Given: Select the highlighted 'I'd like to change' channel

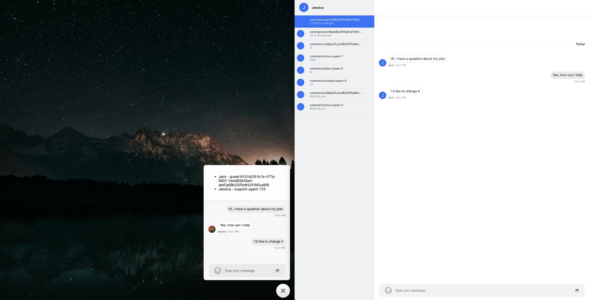Looking at the screenshot, I should [x=334, y=21].
